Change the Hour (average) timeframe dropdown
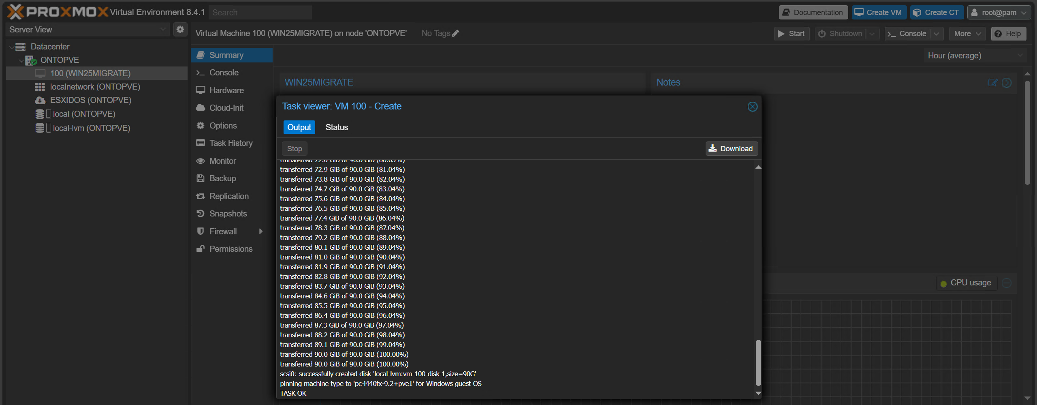The width and height of the screenshot is (1037, 405). point(975,56)
